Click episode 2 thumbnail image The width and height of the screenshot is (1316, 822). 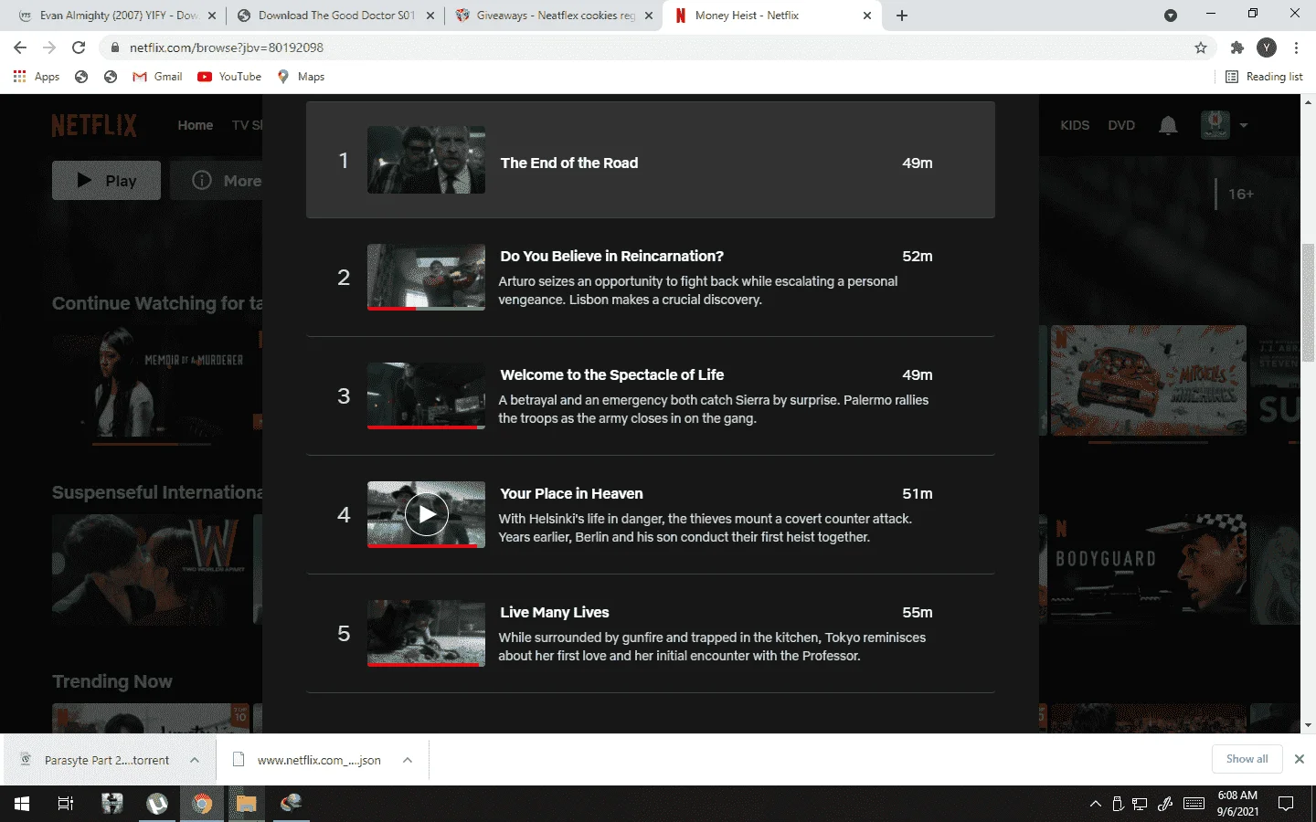427,278
